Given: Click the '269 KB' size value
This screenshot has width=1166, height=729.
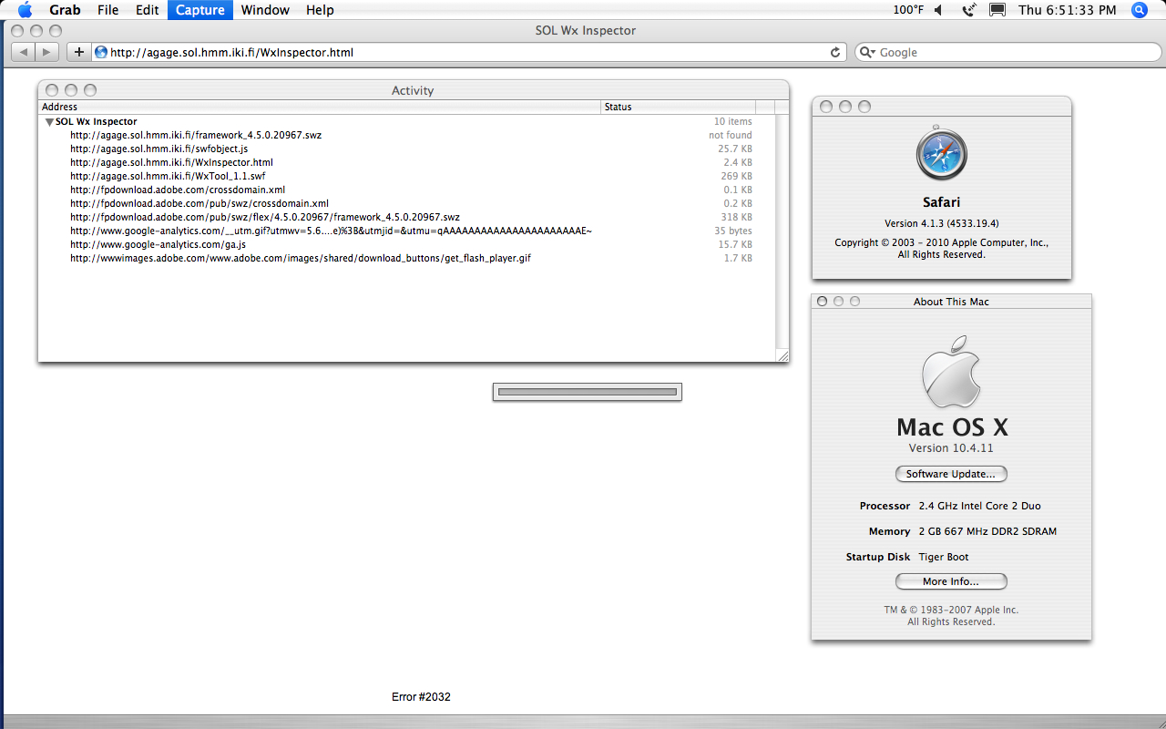Looking at the screenshot, I should pyautogui.click(x=737, y=176).
